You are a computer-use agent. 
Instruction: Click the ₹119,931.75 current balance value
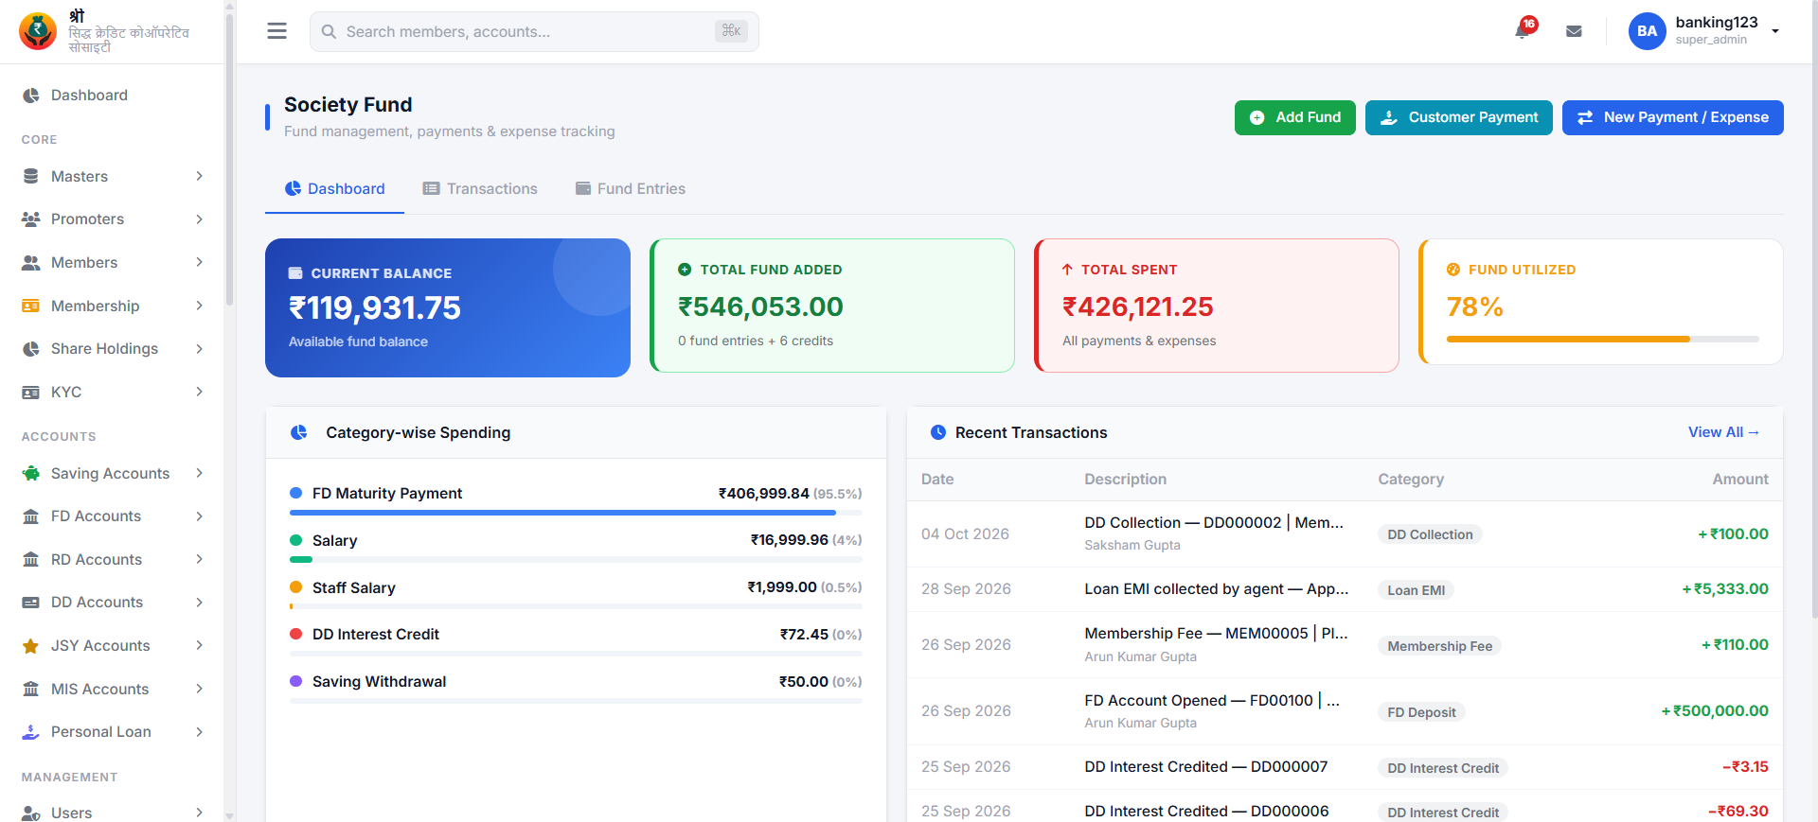click(375, 307)
